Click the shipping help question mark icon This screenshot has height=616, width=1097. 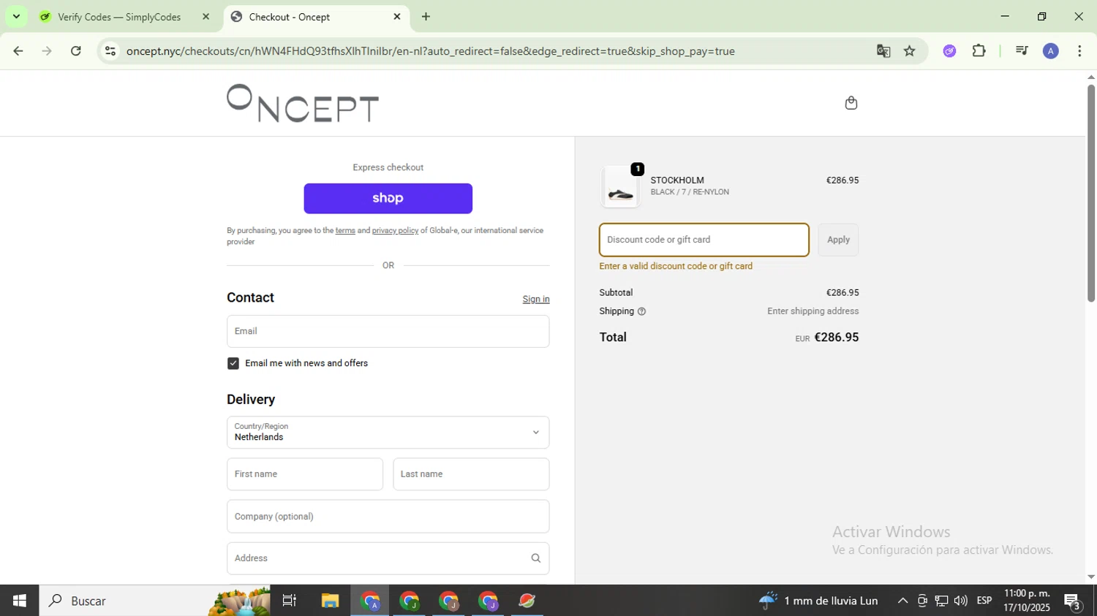pyautogui.click(x=641, y=311)
